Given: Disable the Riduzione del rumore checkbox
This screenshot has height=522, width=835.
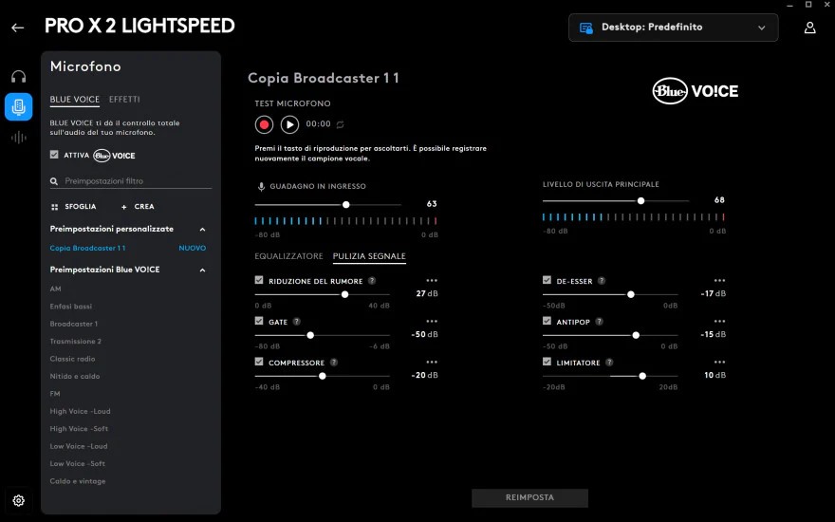Looking at the screenshot, I should point(259,280).
